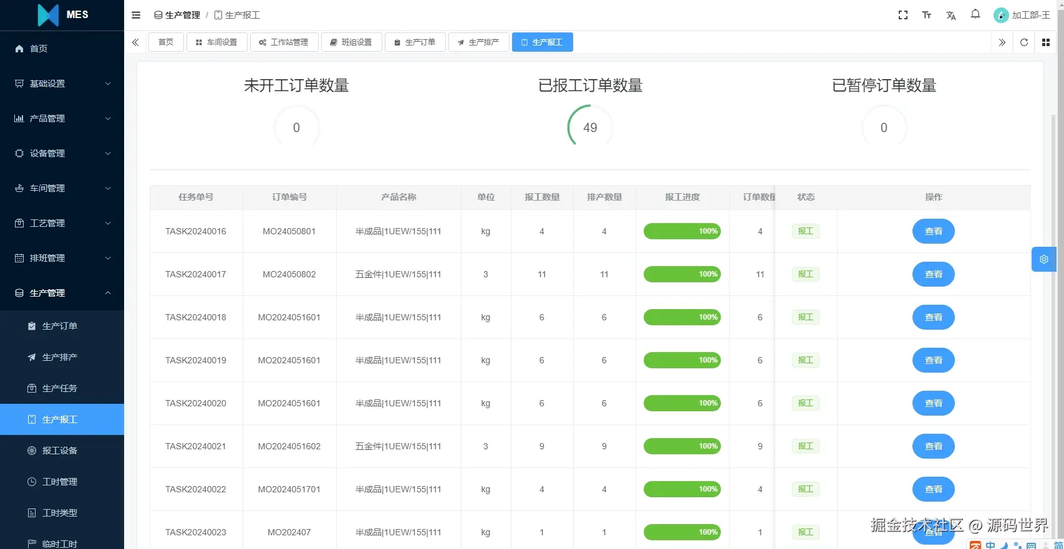Click 报工进度 column header
Viewport: 1064px width, 549px height.
click(x=682, y=197)
